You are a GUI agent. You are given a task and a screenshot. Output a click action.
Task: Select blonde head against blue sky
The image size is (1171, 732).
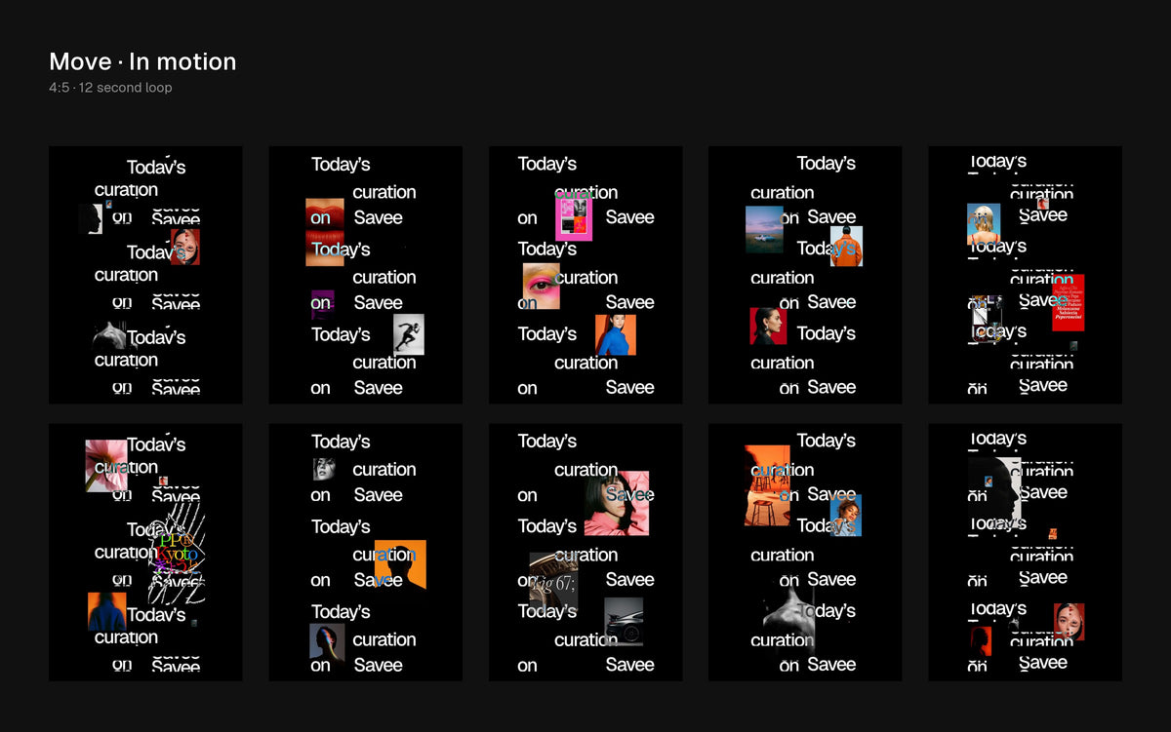pos(984,224)
